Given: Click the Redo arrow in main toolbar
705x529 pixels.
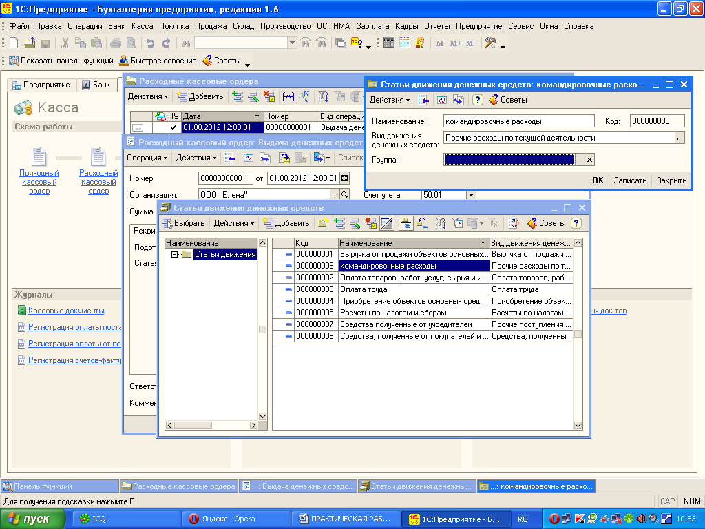Looking at the screenshot, I should (x=167, y=43).
